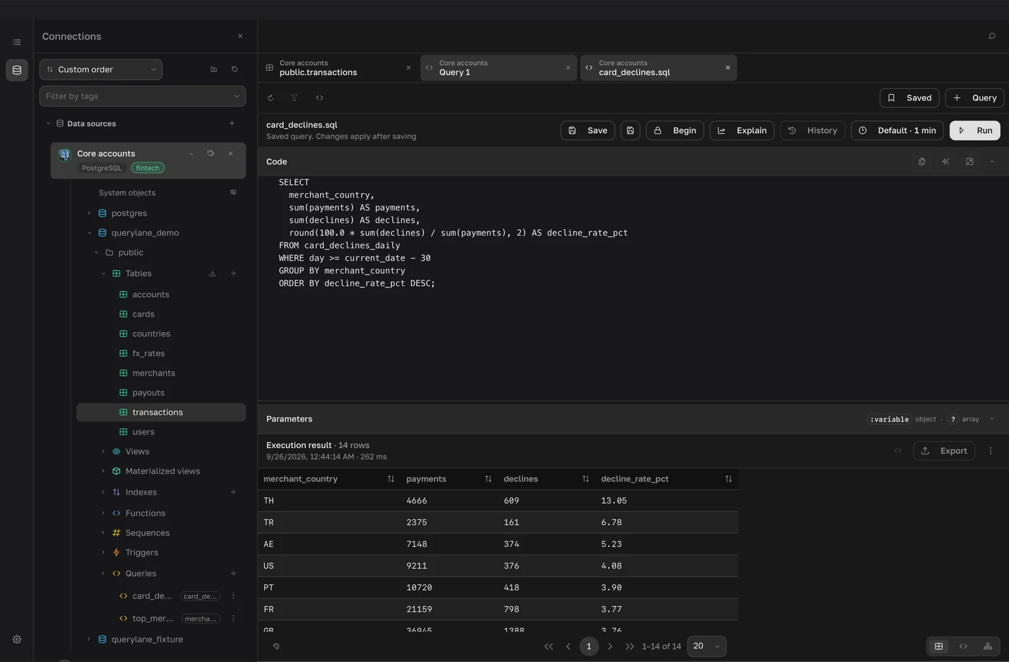The height and width of the screenshot is (662, 1009).
Task: Open the execution result more options menu
Action: pos(991,451)
